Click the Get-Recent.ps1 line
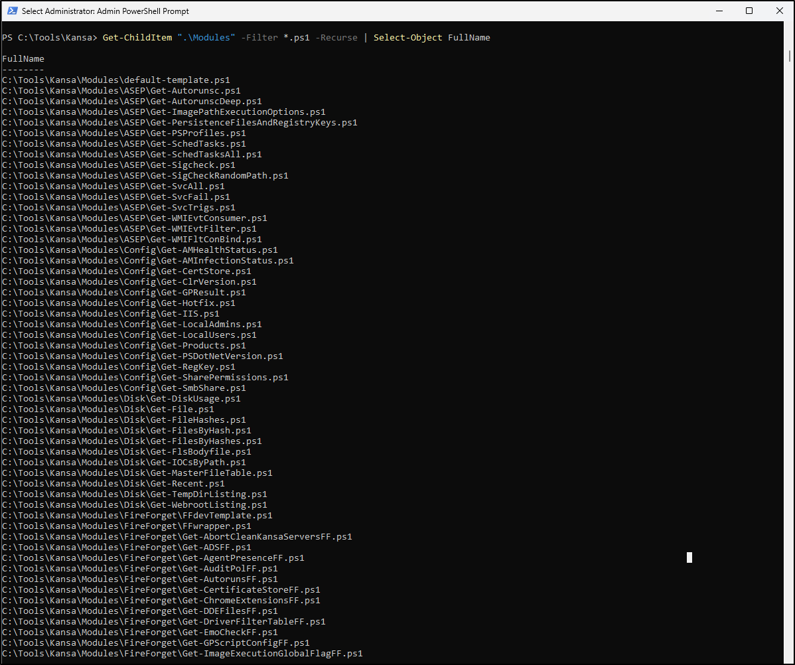795x665 pixels. (113, 484)
